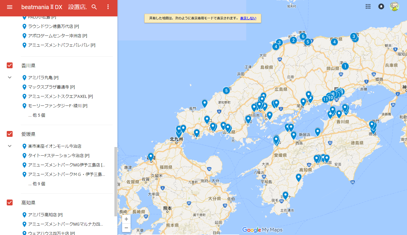Click the search magnifier icon in header

click(x=94, y=7)
